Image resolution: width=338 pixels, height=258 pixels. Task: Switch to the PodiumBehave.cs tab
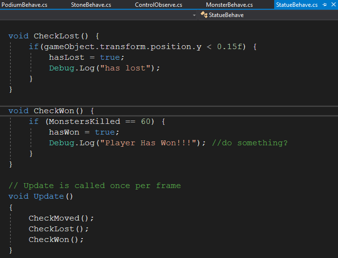tap(24, 5)
